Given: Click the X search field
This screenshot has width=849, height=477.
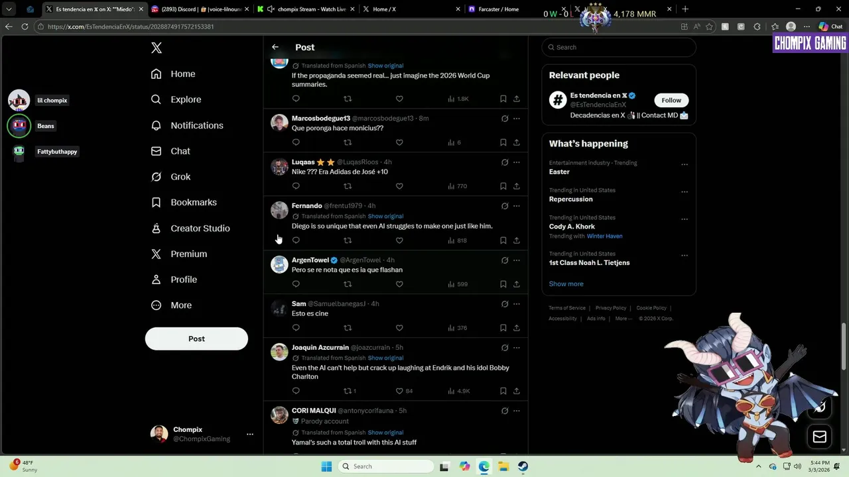Looking at the screenshot, I should pyautogui.click(x=619, y=47).
